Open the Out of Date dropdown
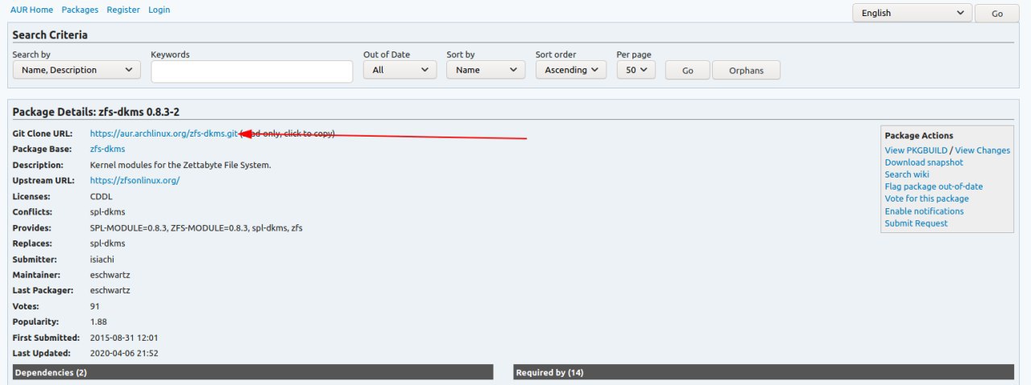1031x385 pixels. pyautogui.click(x=400, y=70)
